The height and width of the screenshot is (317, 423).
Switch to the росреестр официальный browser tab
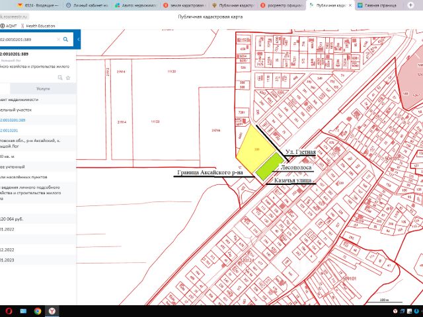tap(284, 5)
